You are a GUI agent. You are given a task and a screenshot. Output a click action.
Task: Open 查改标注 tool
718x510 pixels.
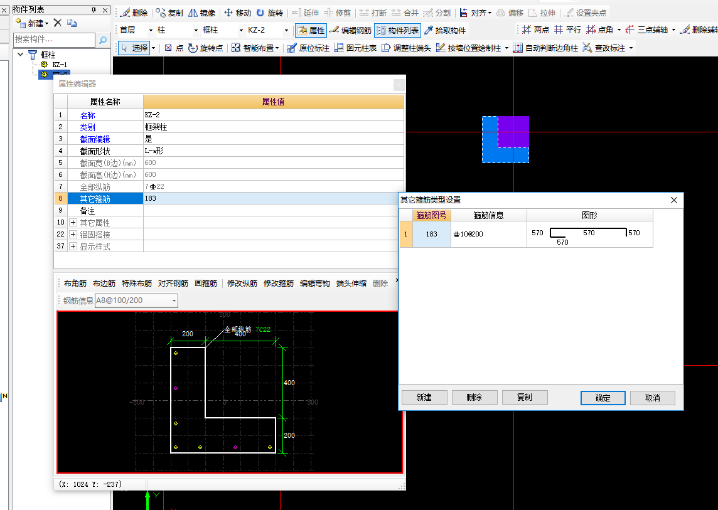coord(604,48)
